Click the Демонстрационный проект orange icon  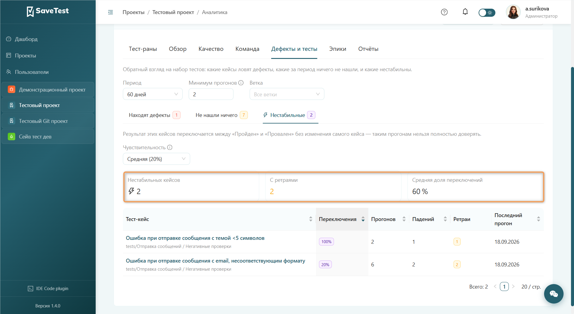(11, 89)
